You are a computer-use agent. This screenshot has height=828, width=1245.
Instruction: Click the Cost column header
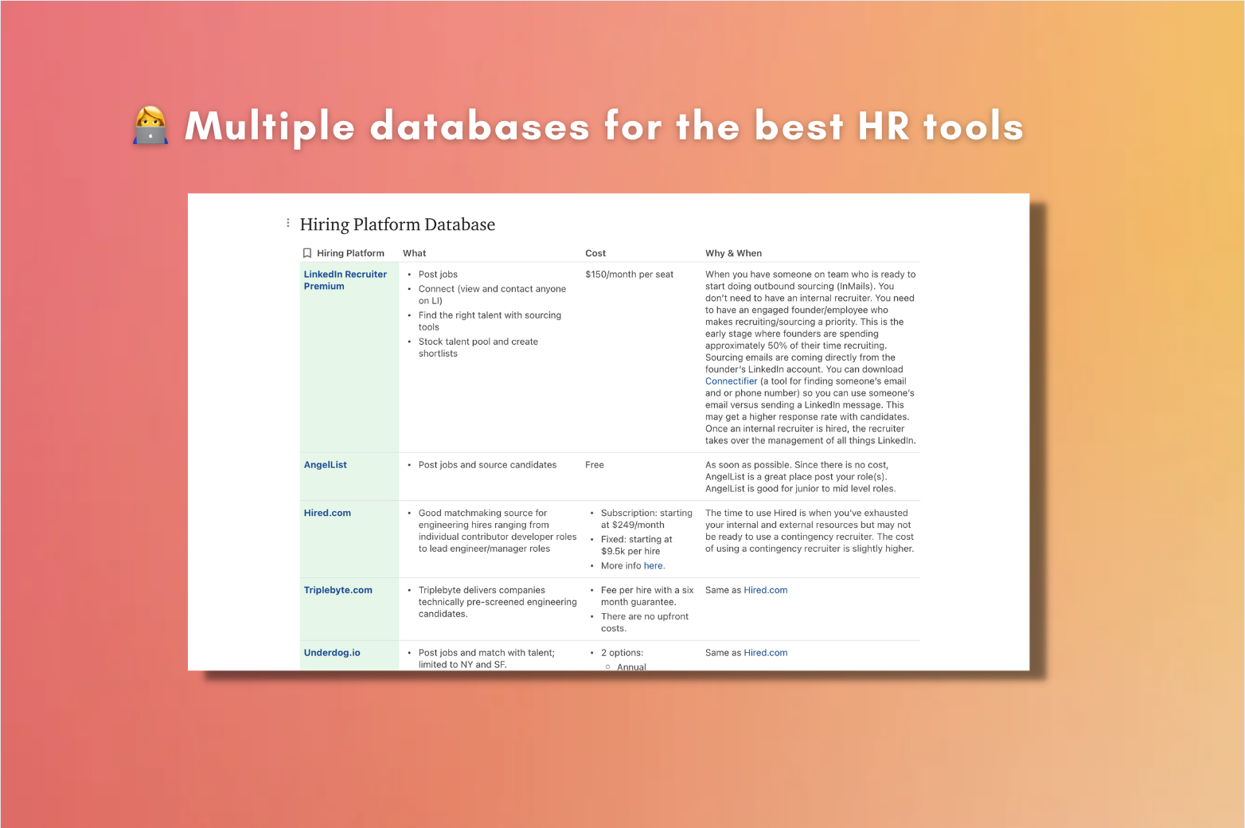click(x=595, y=253)
